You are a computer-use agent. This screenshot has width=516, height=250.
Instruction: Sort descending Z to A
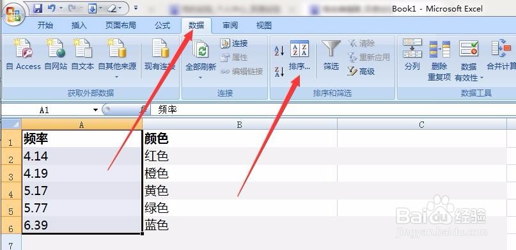(279, 72)
